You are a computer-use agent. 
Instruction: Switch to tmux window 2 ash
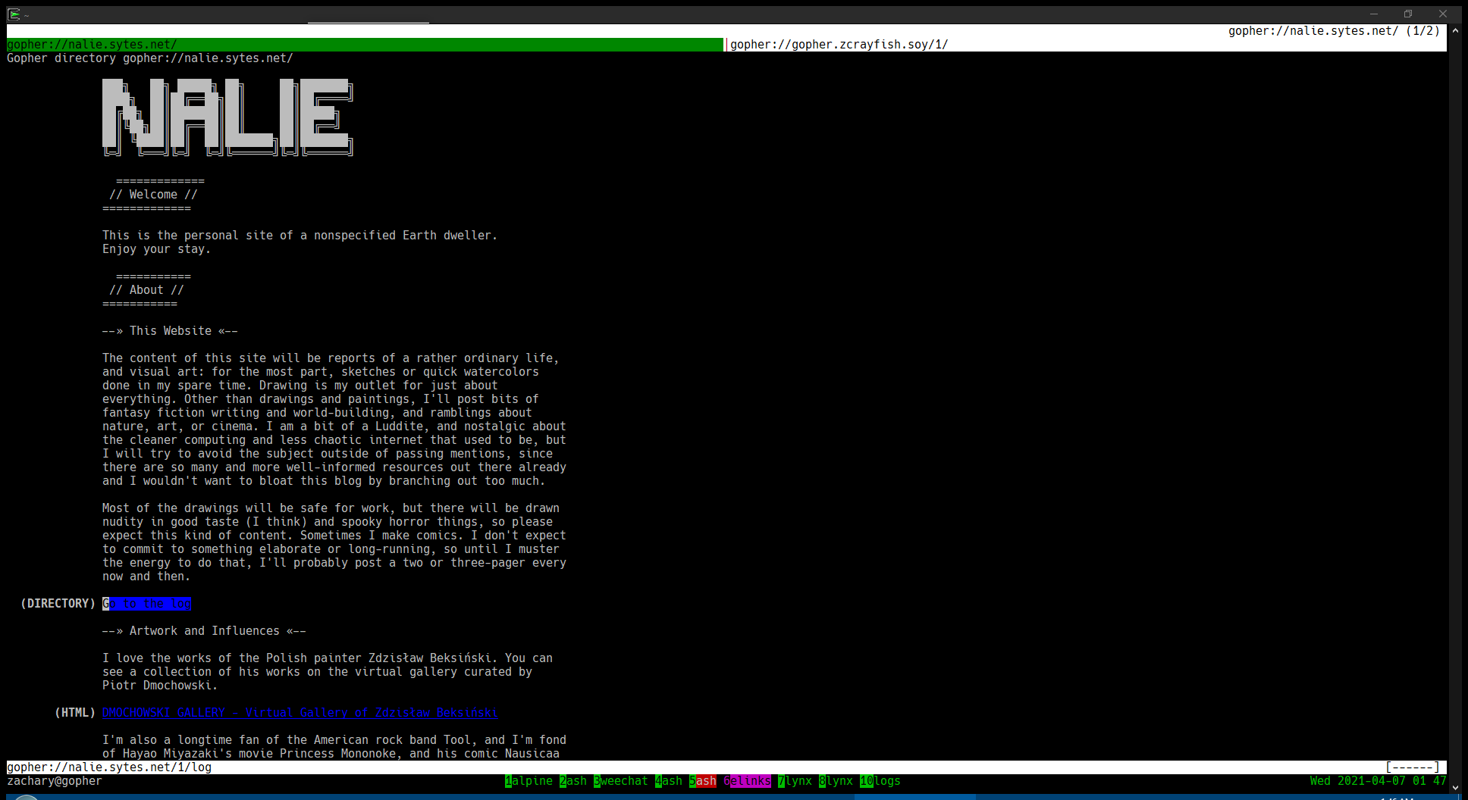pyautogui.click(x=572, y=781)
